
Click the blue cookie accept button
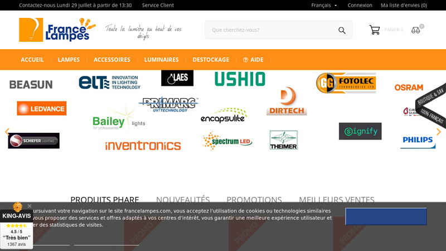point(386,216)
